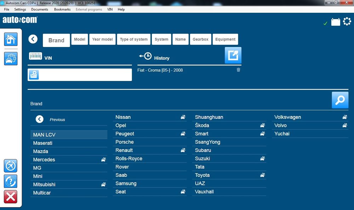Click the flight recorder icon in sidebar
The image size is (354, 210).
10,166
